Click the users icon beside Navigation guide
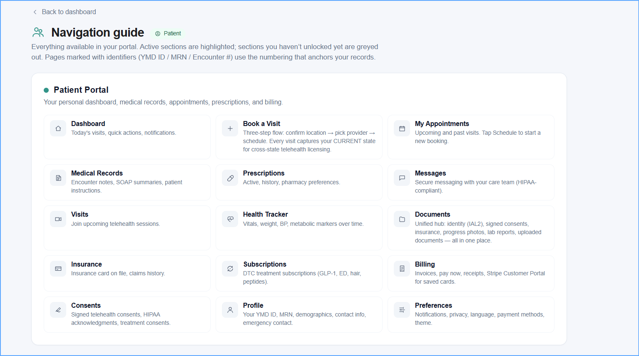This screenshot has width=639, height=356. [38, 32]
